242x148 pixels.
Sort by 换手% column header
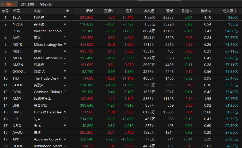[205, 11]
